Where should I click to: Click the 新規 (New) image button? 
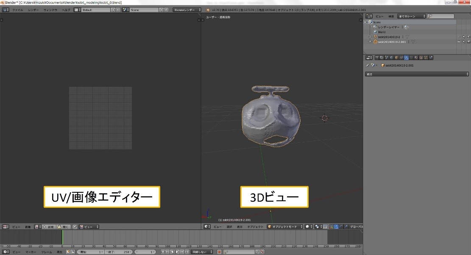point(48,227)
